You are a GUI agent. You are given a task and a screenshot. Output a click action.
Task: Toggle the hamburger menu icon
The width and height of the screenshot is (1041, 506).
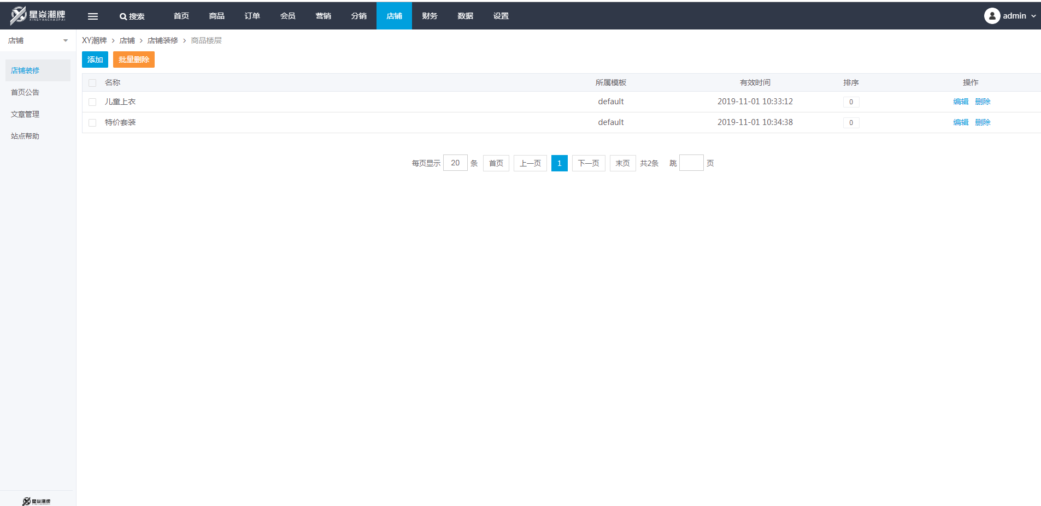point(93,16)
